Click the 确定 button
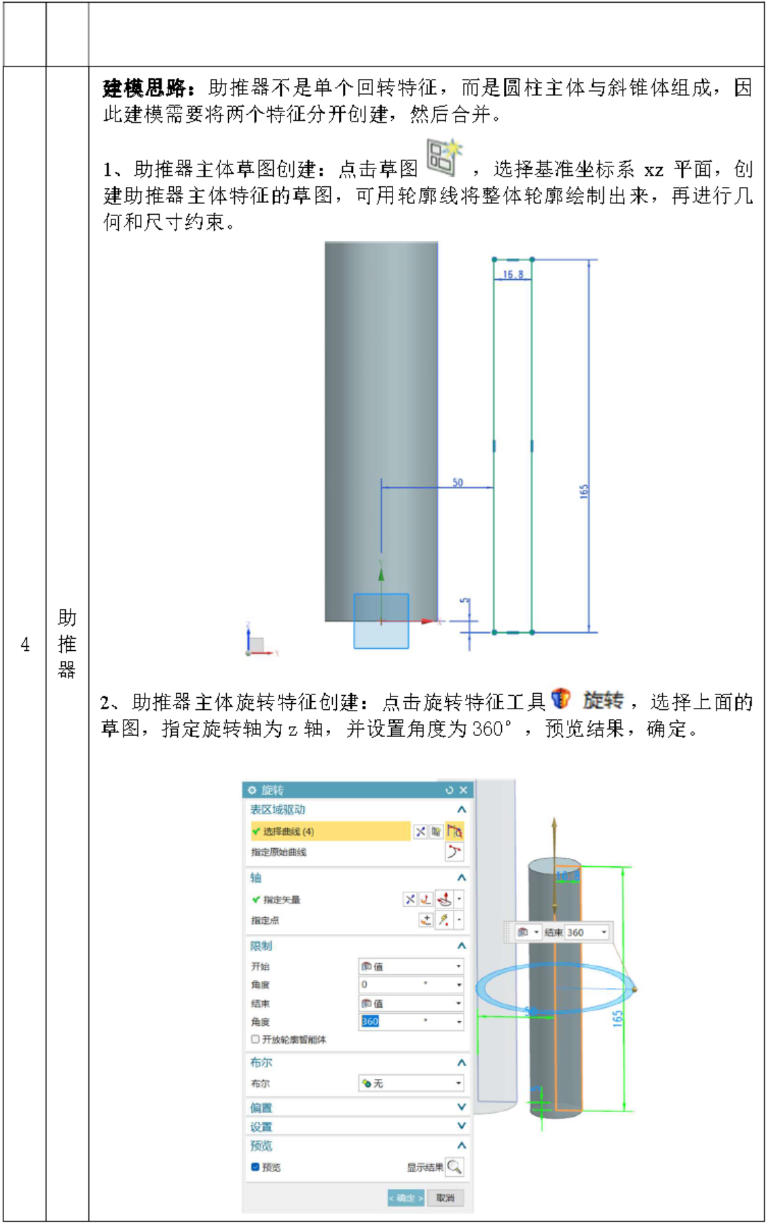This screenshot has width=766, height=1225. [x=406, y=1198]
